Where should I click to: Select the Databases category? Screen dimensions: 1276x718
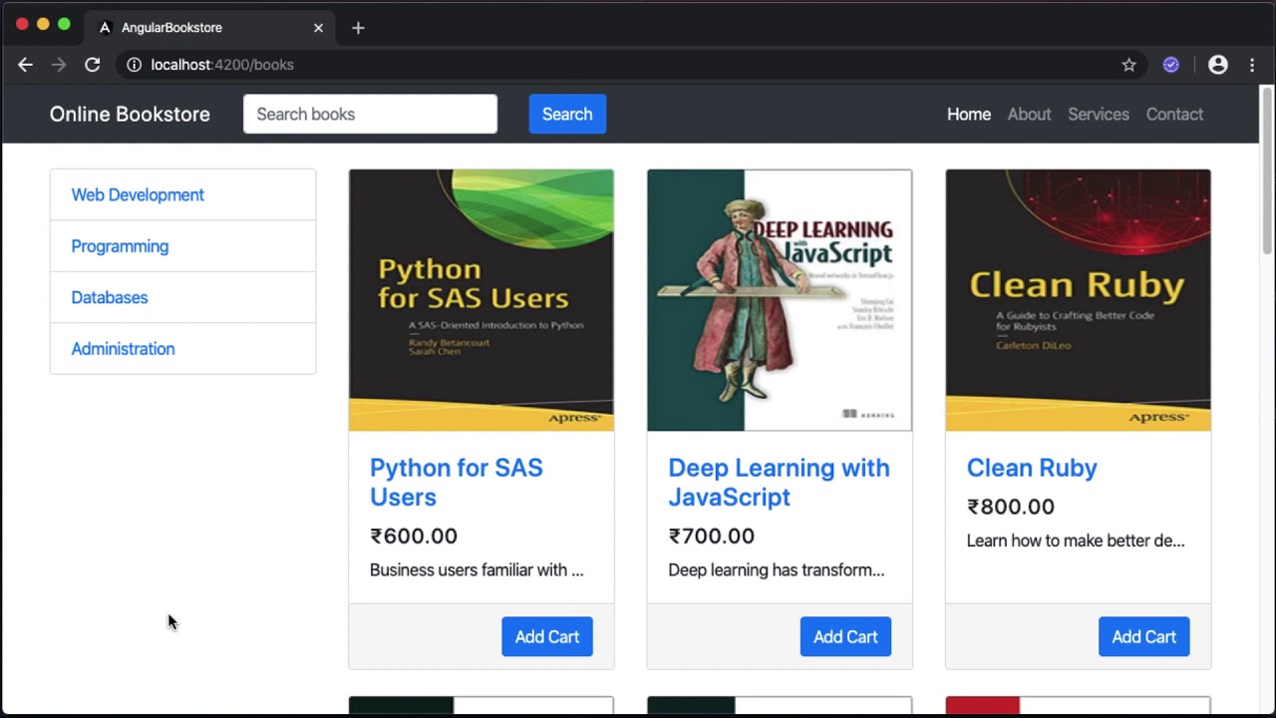182,297
